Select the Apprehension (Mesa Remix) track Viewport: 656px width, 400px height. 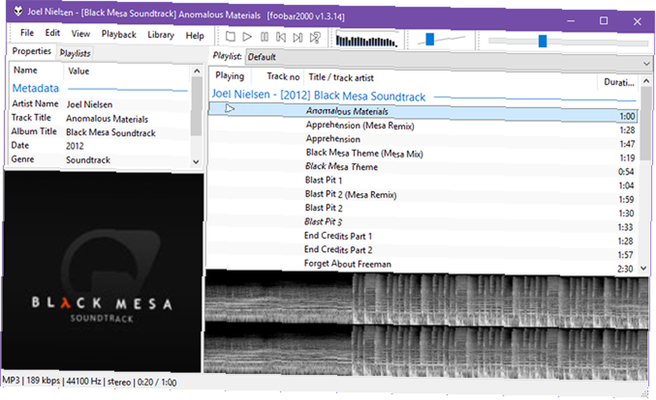click(x=359, y=125)
